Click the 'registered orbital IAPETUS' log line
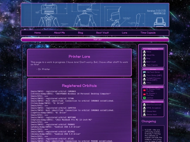Image resolution: width=190 pixels, height=142 pixels. click(x=53, y=108)
